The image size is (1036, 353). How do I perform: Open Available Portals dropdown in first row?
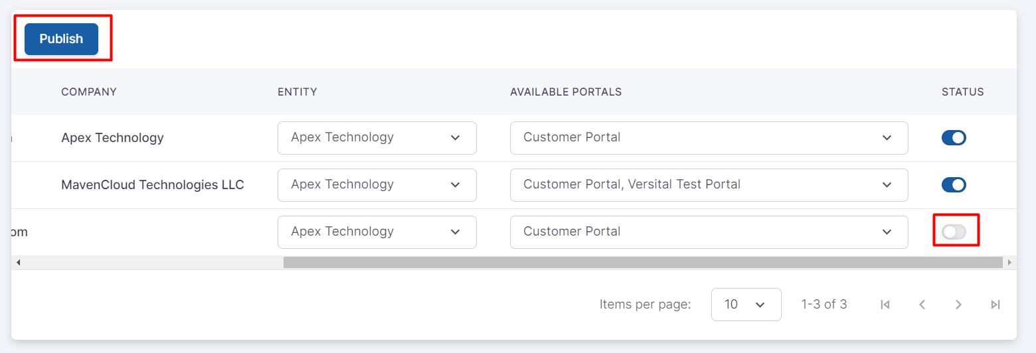point(708,138)
